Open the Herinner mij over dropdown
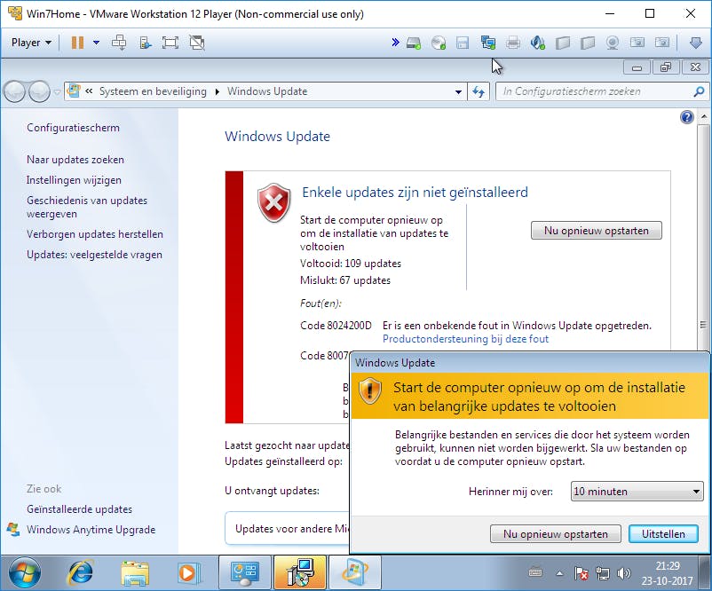This screenshot has height=591, width=712. tap(637, 491)
